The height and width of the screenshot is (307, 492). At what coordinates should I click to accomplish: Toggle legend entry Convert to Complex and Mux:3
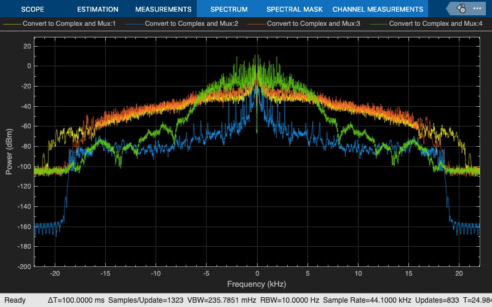pos(312,24)
